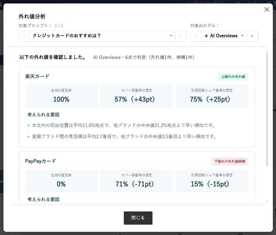The image size is (276, 235).
Task: Switch to the next AI model with the right chevron
Action: coord(252,36)
